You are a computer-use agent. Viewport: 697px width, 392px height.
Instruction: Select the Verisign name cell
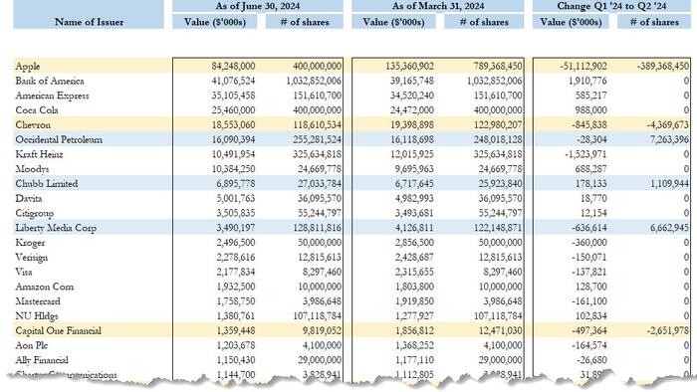(31, 257)
